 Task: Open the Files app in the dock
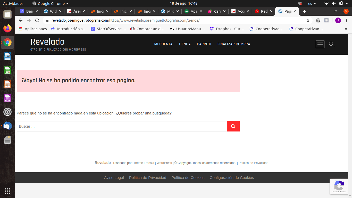pos(7,14)
